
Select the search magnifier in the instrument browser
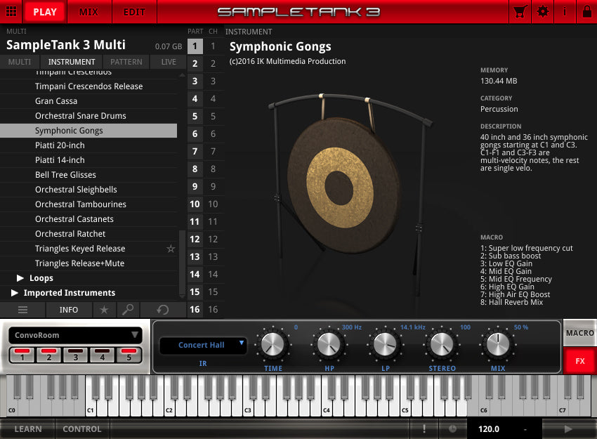pos(126,310)
